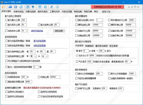This screenshot has width=143, height=105.
Task: Switch to Traditional Chinese (繁) toolbar icon
Action: [33, 7]
